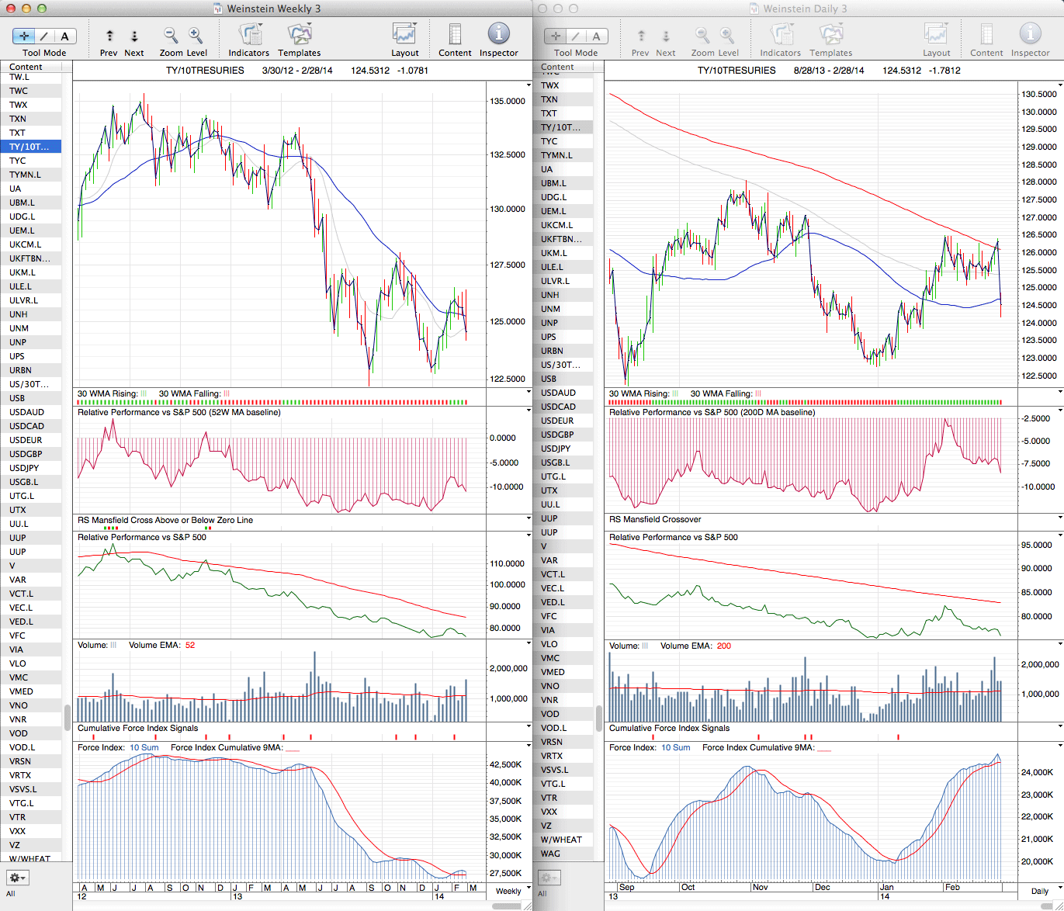This screenshot has height=911, width=1064.
Task: Open the Indicators menu in Weekly window
Action: click(249, 36)
